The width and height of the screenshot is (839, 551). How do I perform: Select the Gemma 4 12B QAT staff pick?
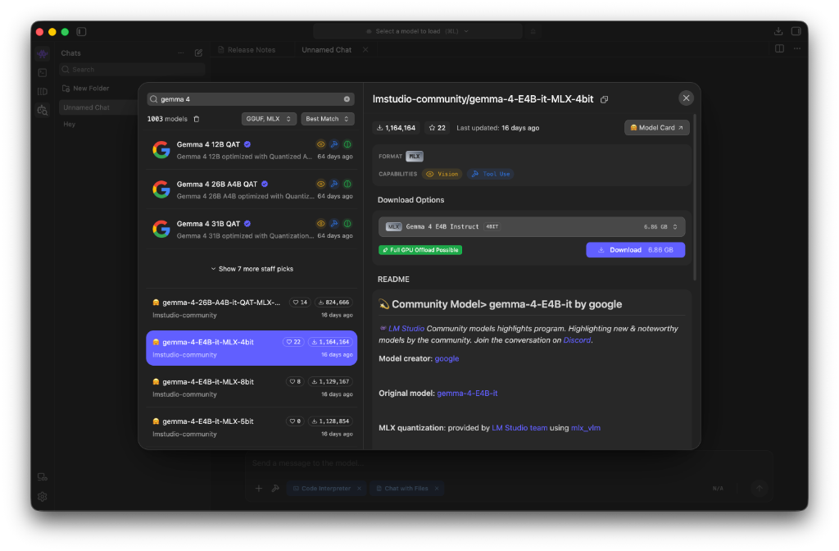pos(252,151)
